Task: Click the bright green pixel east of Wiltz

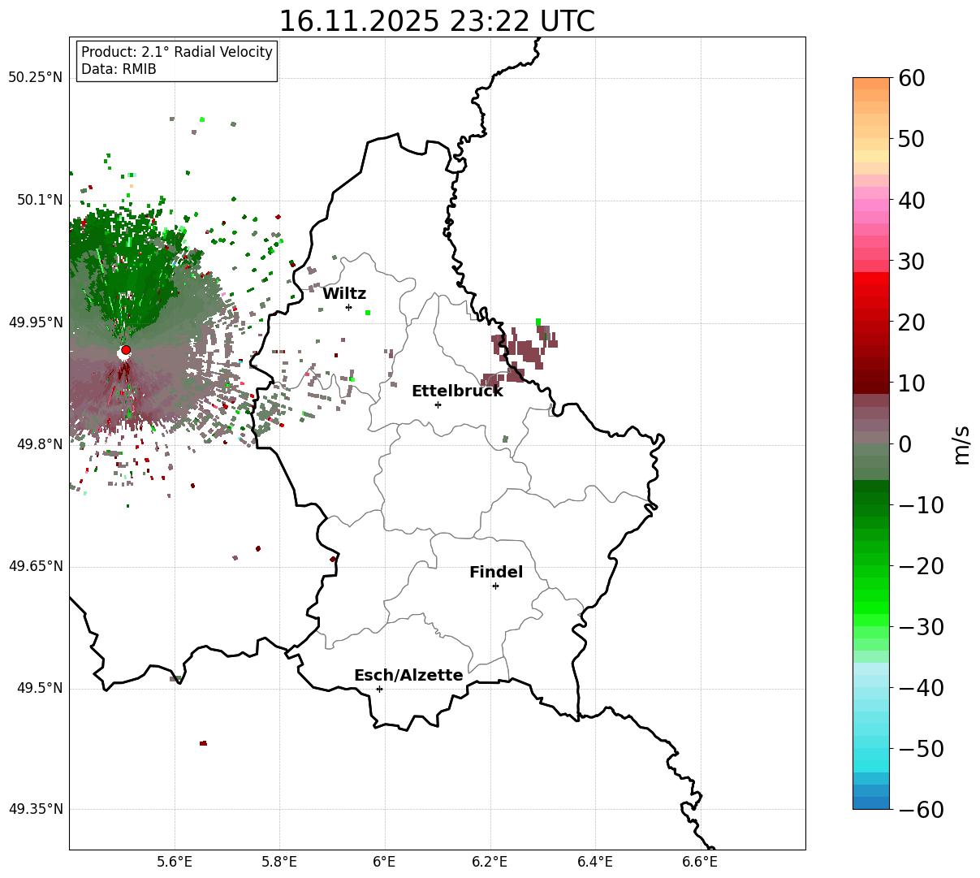Action: point(368,313)
